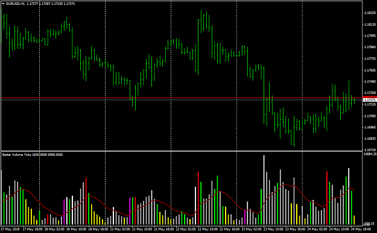This screenshot has width=377, height=233.
Task: Click price scale value 1.17090
Action: tap(370, 116)
